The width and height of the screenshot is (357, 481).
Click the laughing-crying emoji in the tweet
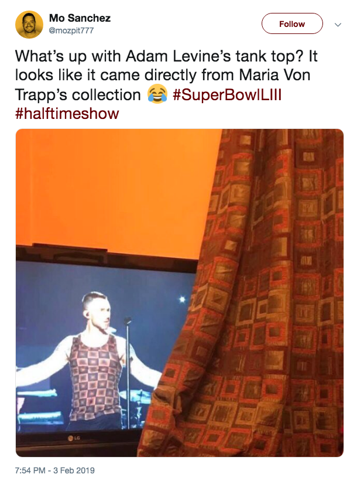pyautogui.click(x=157, y=94)
